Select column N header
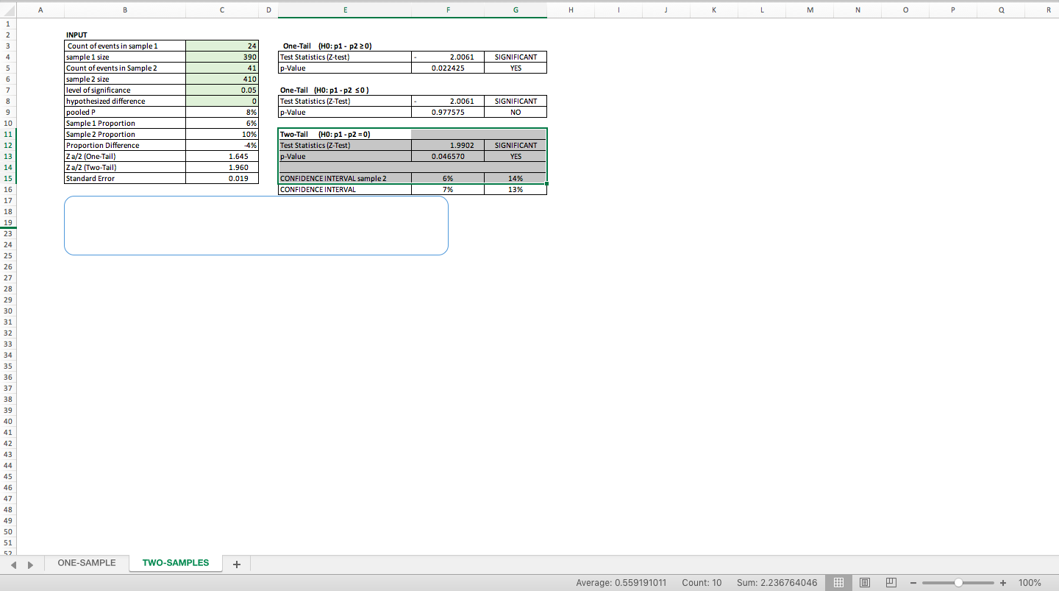 857,10
